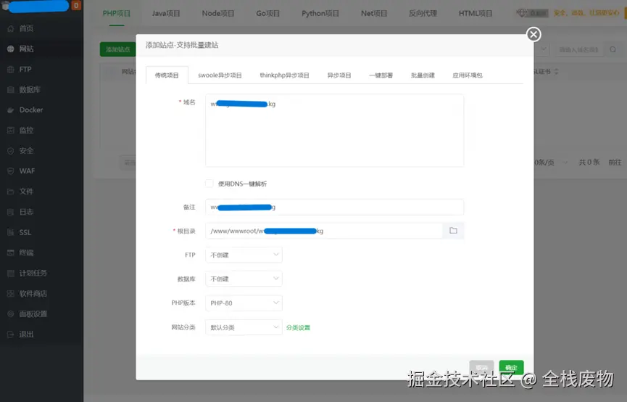Click inside the 域名 textarea

point(335,131)
